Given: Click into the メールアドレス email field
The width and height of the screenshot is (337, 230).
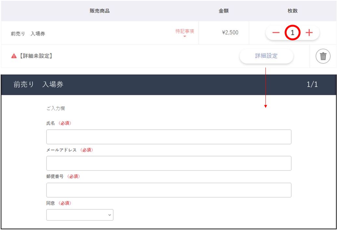Looking at the screenshot, I should [x=168, y=163].
